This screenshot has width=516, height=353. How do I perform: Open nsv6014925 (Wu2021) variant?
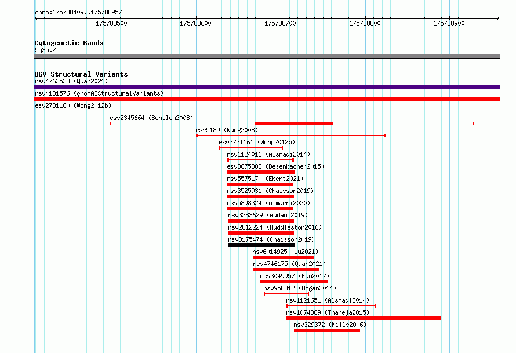pyautogui.click(x=285, y=252)
